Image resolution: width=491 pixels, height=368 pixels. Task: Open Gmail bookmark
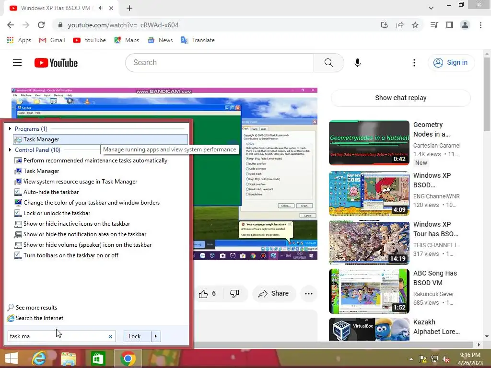coord(52,40)
